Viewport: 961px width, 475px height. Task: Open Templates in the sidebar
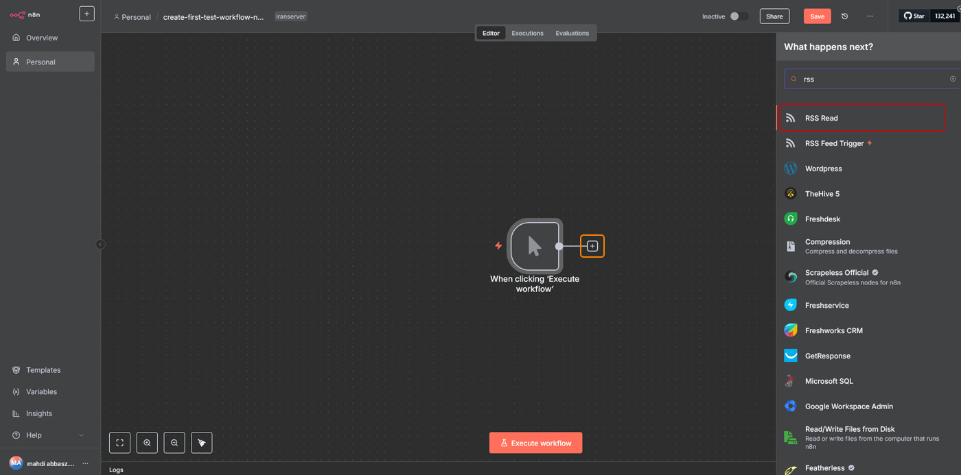click(x=43, y=370)
